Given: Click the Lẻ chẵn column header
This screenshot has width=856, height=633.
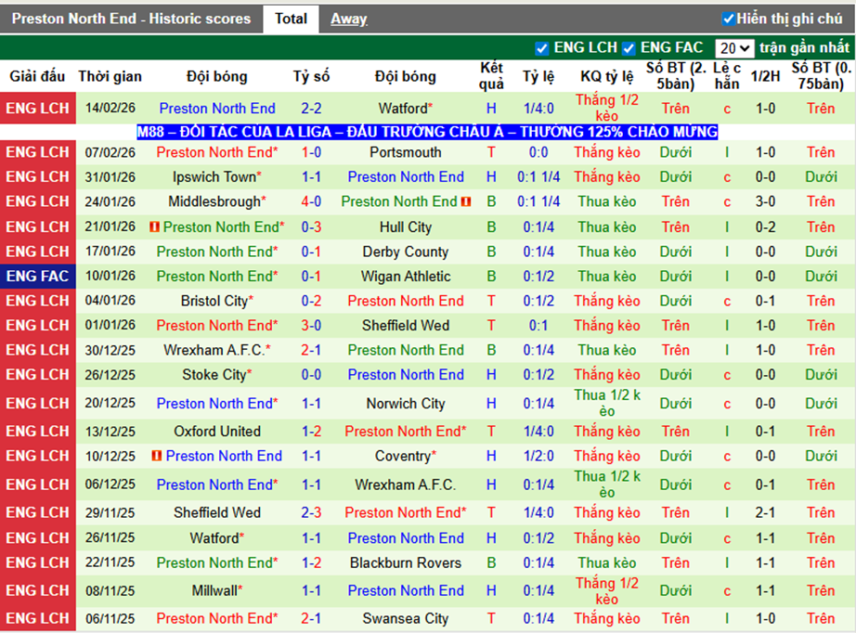Looking at the screenshot, I should coord(727,76).
